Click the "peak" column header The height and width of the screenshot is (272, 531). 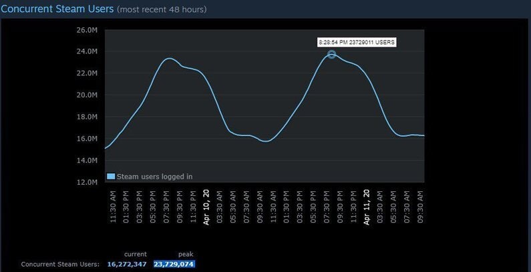[x=186, y=254]
